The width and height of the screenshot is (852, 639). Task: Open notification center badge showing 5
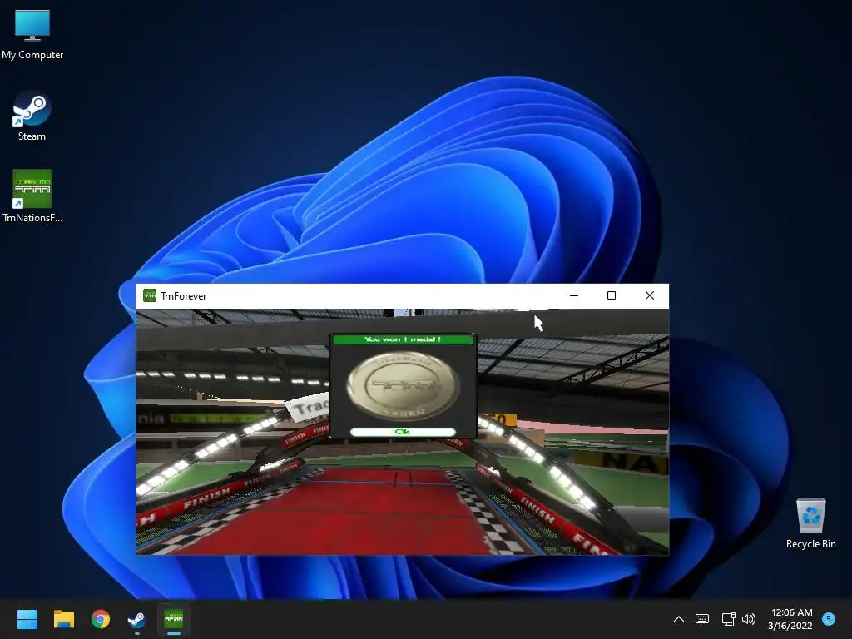pyautogui.click(x=829, y=618)
